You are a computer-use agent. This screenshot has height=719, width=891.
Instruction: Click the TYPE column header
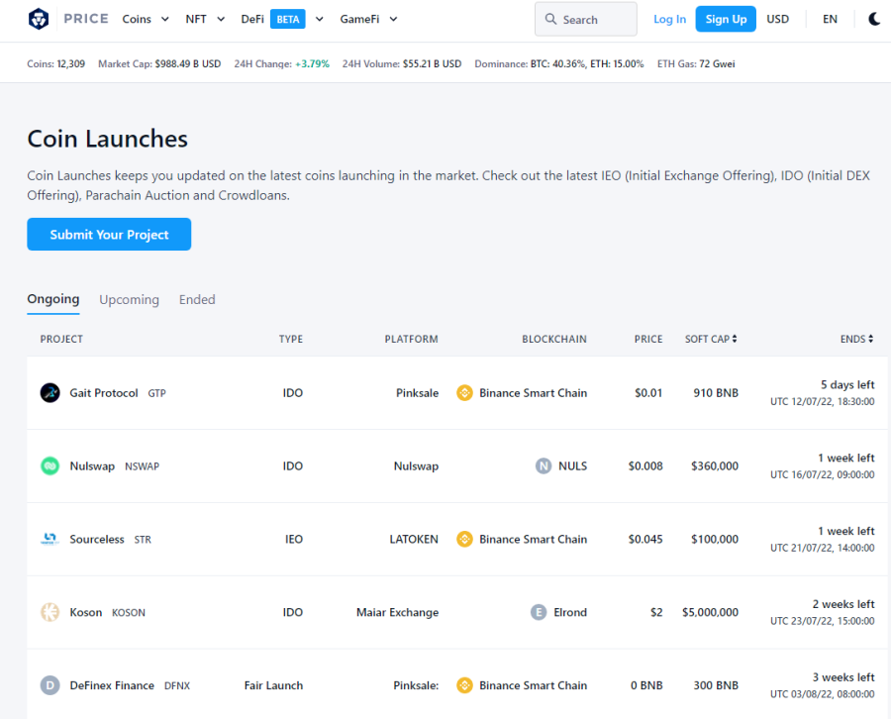pos(291,339)
